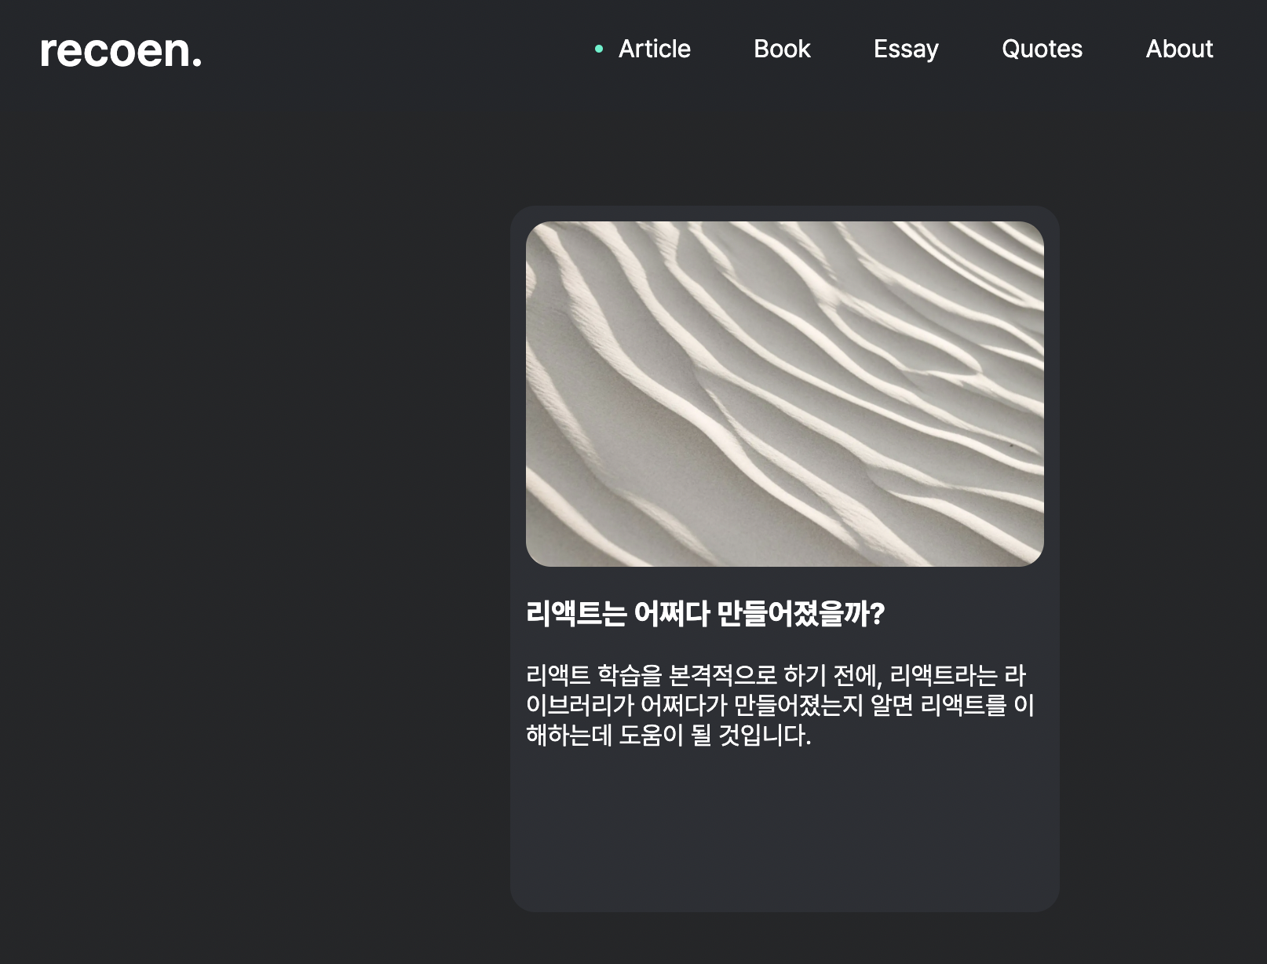Navigate to Quotes
This screenshot has height=964, width=1267.
(x=1042, y=49)
